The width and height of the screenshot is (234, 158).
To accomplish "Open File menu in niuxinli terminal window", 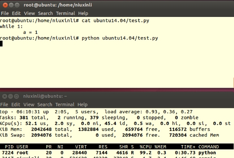I will [4, 105].
